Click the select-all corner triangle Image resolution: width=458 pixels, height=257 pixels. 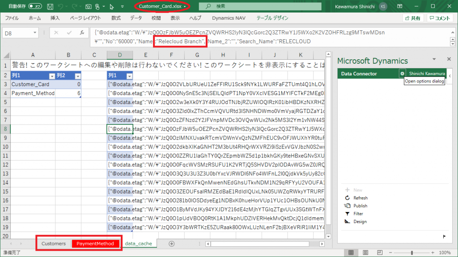pos(6,55)
